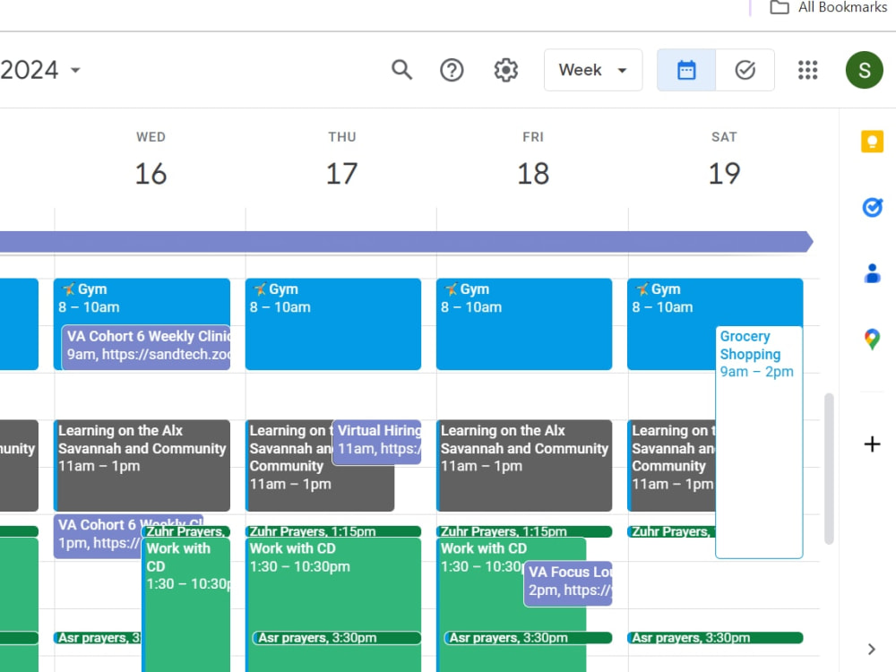Open Wednesday Learning on the Alx event

tap(142, 465)
